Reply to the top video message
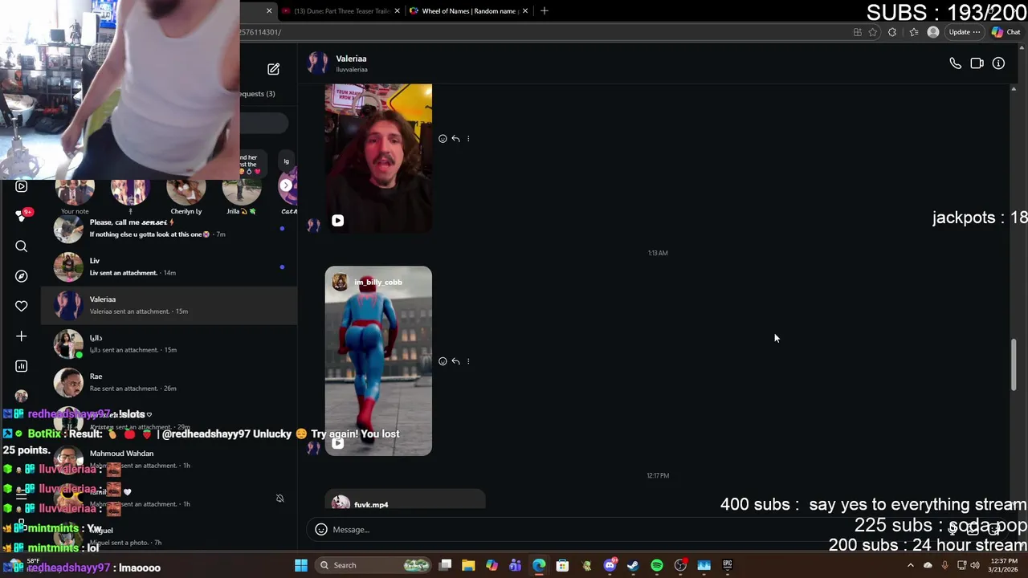Image resolution: width=1028 pixels, height=578 pixels. point(455,139)
